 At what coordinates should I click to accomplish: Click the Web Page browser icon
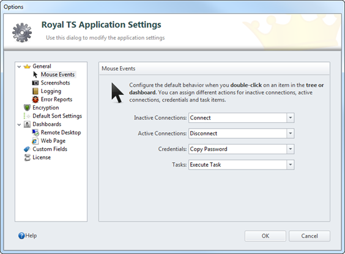tap(35, 141)
